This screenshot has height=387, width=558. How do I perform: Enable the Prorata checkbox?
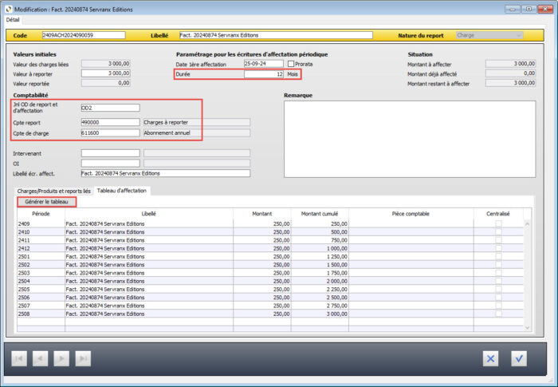[x=291, y=64]
